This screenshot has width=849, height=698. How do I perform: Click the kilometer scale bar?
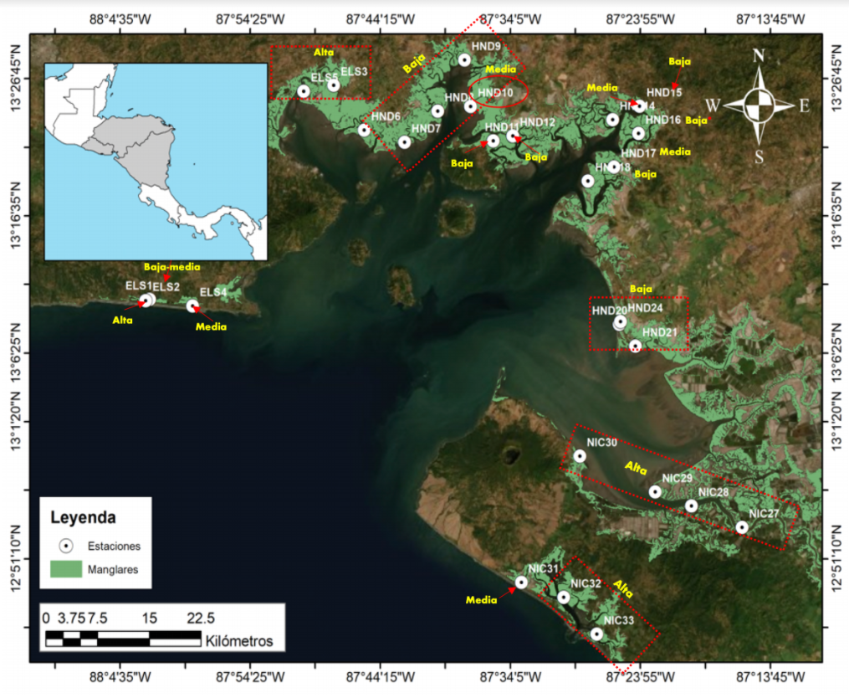click(x=123, y=640)
